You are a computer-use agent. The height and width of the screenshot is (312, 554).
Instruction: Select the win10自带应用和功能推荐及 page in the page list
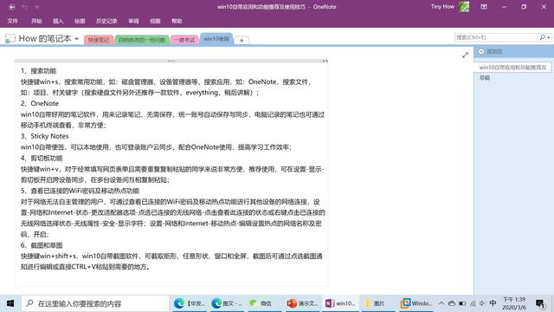tap(512, 68)
